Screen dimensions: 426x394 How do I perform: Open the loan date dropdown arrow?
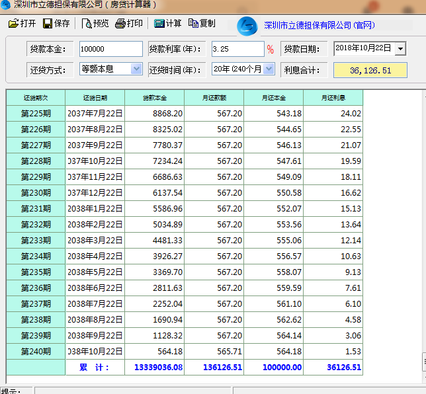[x=400, y=49]
